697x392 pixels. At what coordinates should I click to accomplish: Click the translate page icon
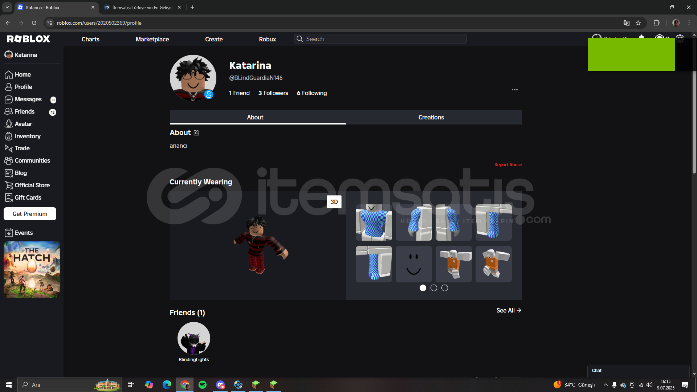626,23
